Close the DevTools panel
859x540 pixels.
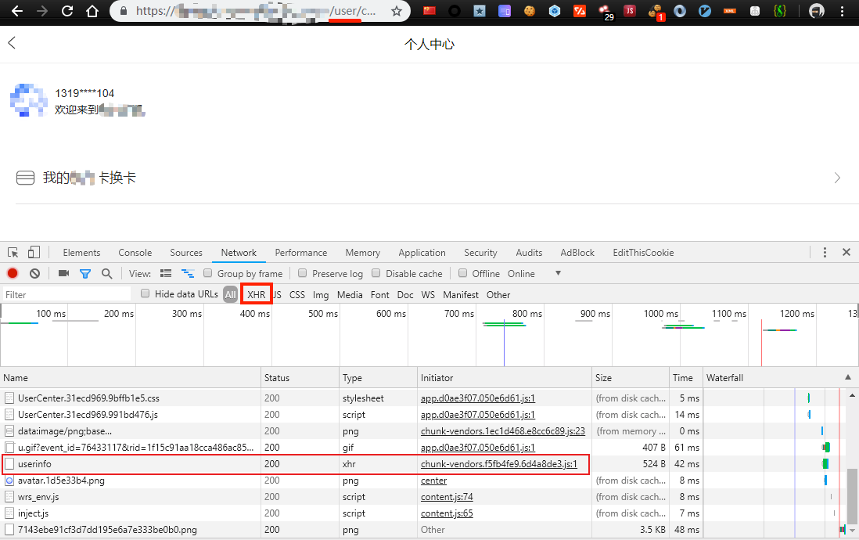coord(846,252)
